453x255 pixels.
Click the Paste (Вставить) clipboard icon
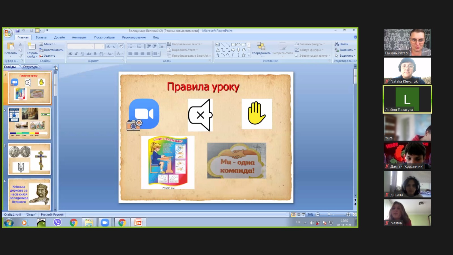(x=10, y=46)
